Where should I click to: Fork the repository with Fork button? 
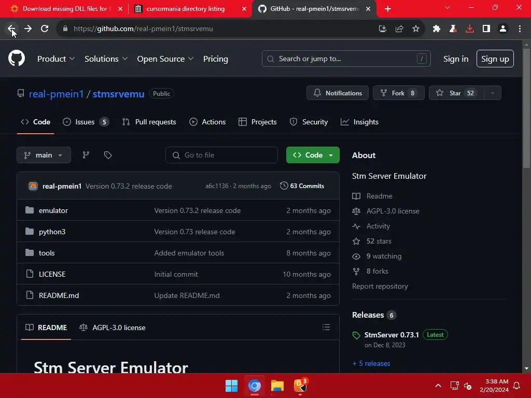point(399,93)
